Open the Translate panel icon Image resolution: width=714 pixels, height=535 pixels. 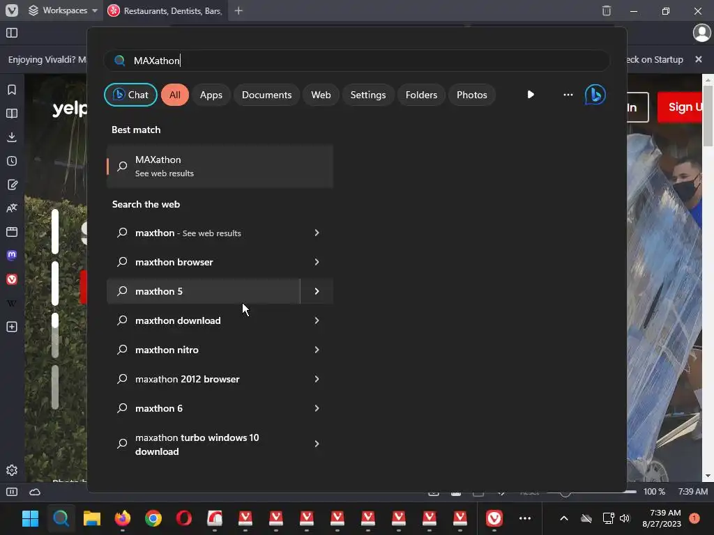(x=12, y=208)
